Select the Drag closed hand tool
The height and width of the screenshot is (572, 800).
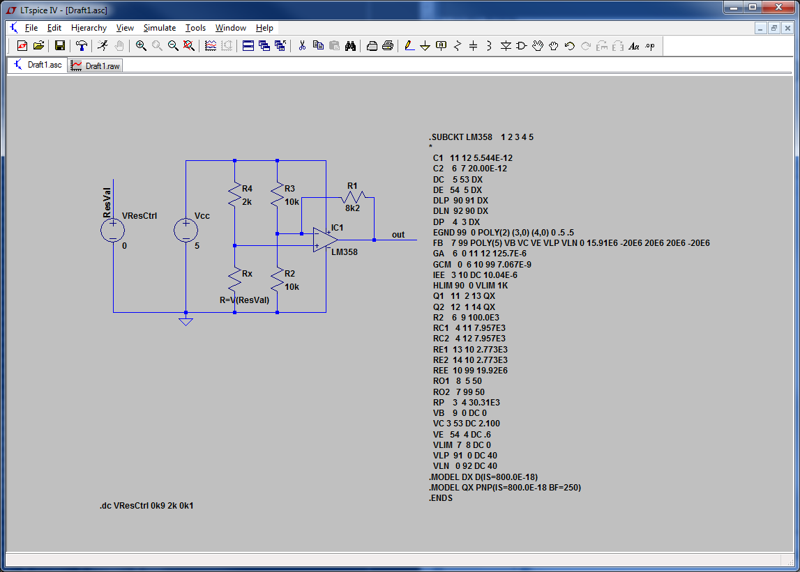[x=554, y=46]
